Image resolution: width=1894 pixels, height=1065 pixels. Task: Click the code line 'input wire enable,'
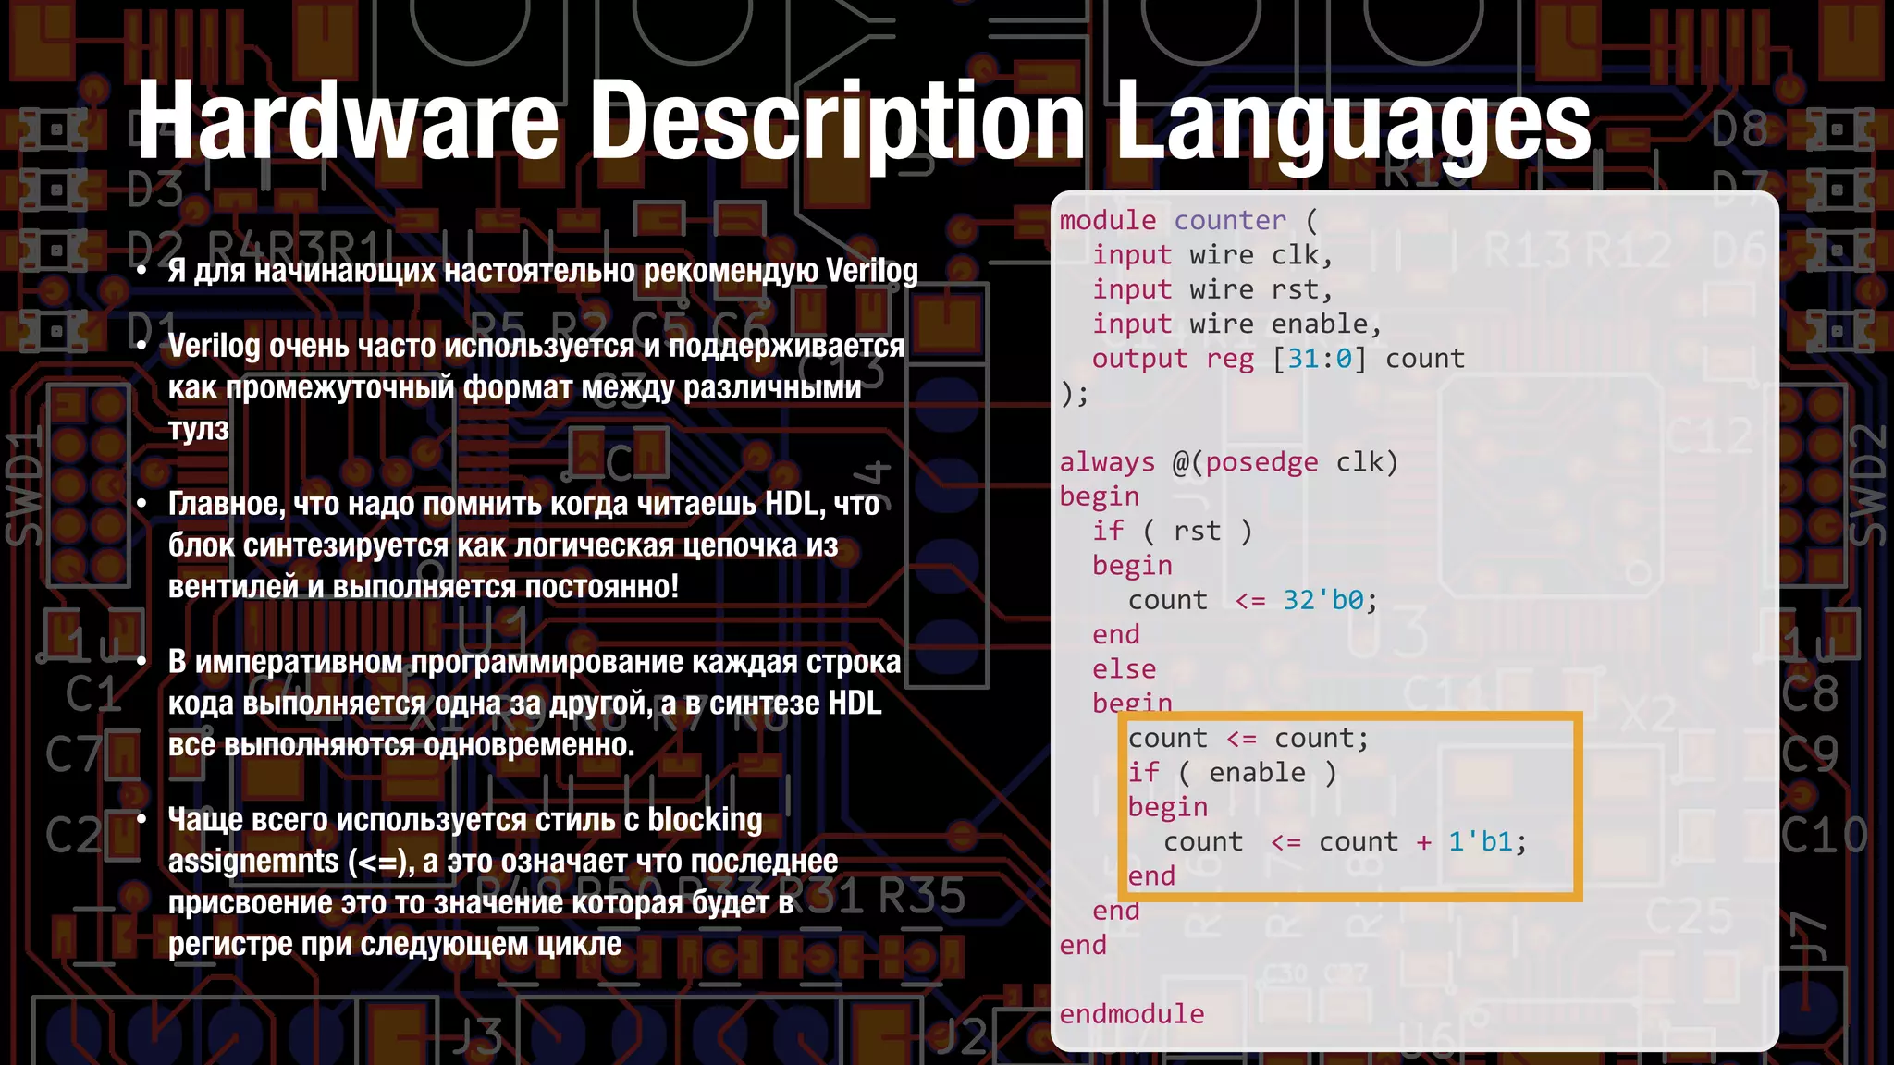(1237, 324)
